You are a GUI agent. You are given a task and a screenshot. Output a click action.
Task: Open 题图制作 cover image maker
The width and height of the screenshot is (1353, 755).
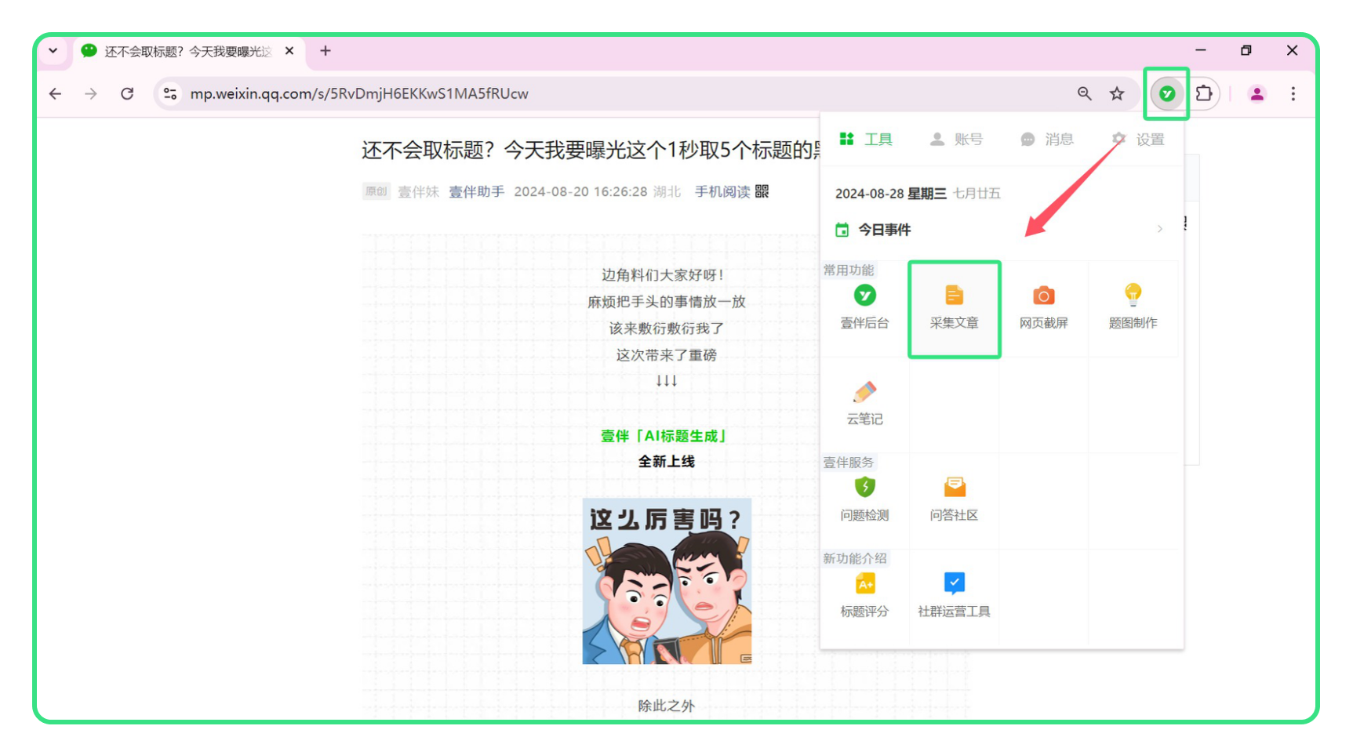(1133, 307)
